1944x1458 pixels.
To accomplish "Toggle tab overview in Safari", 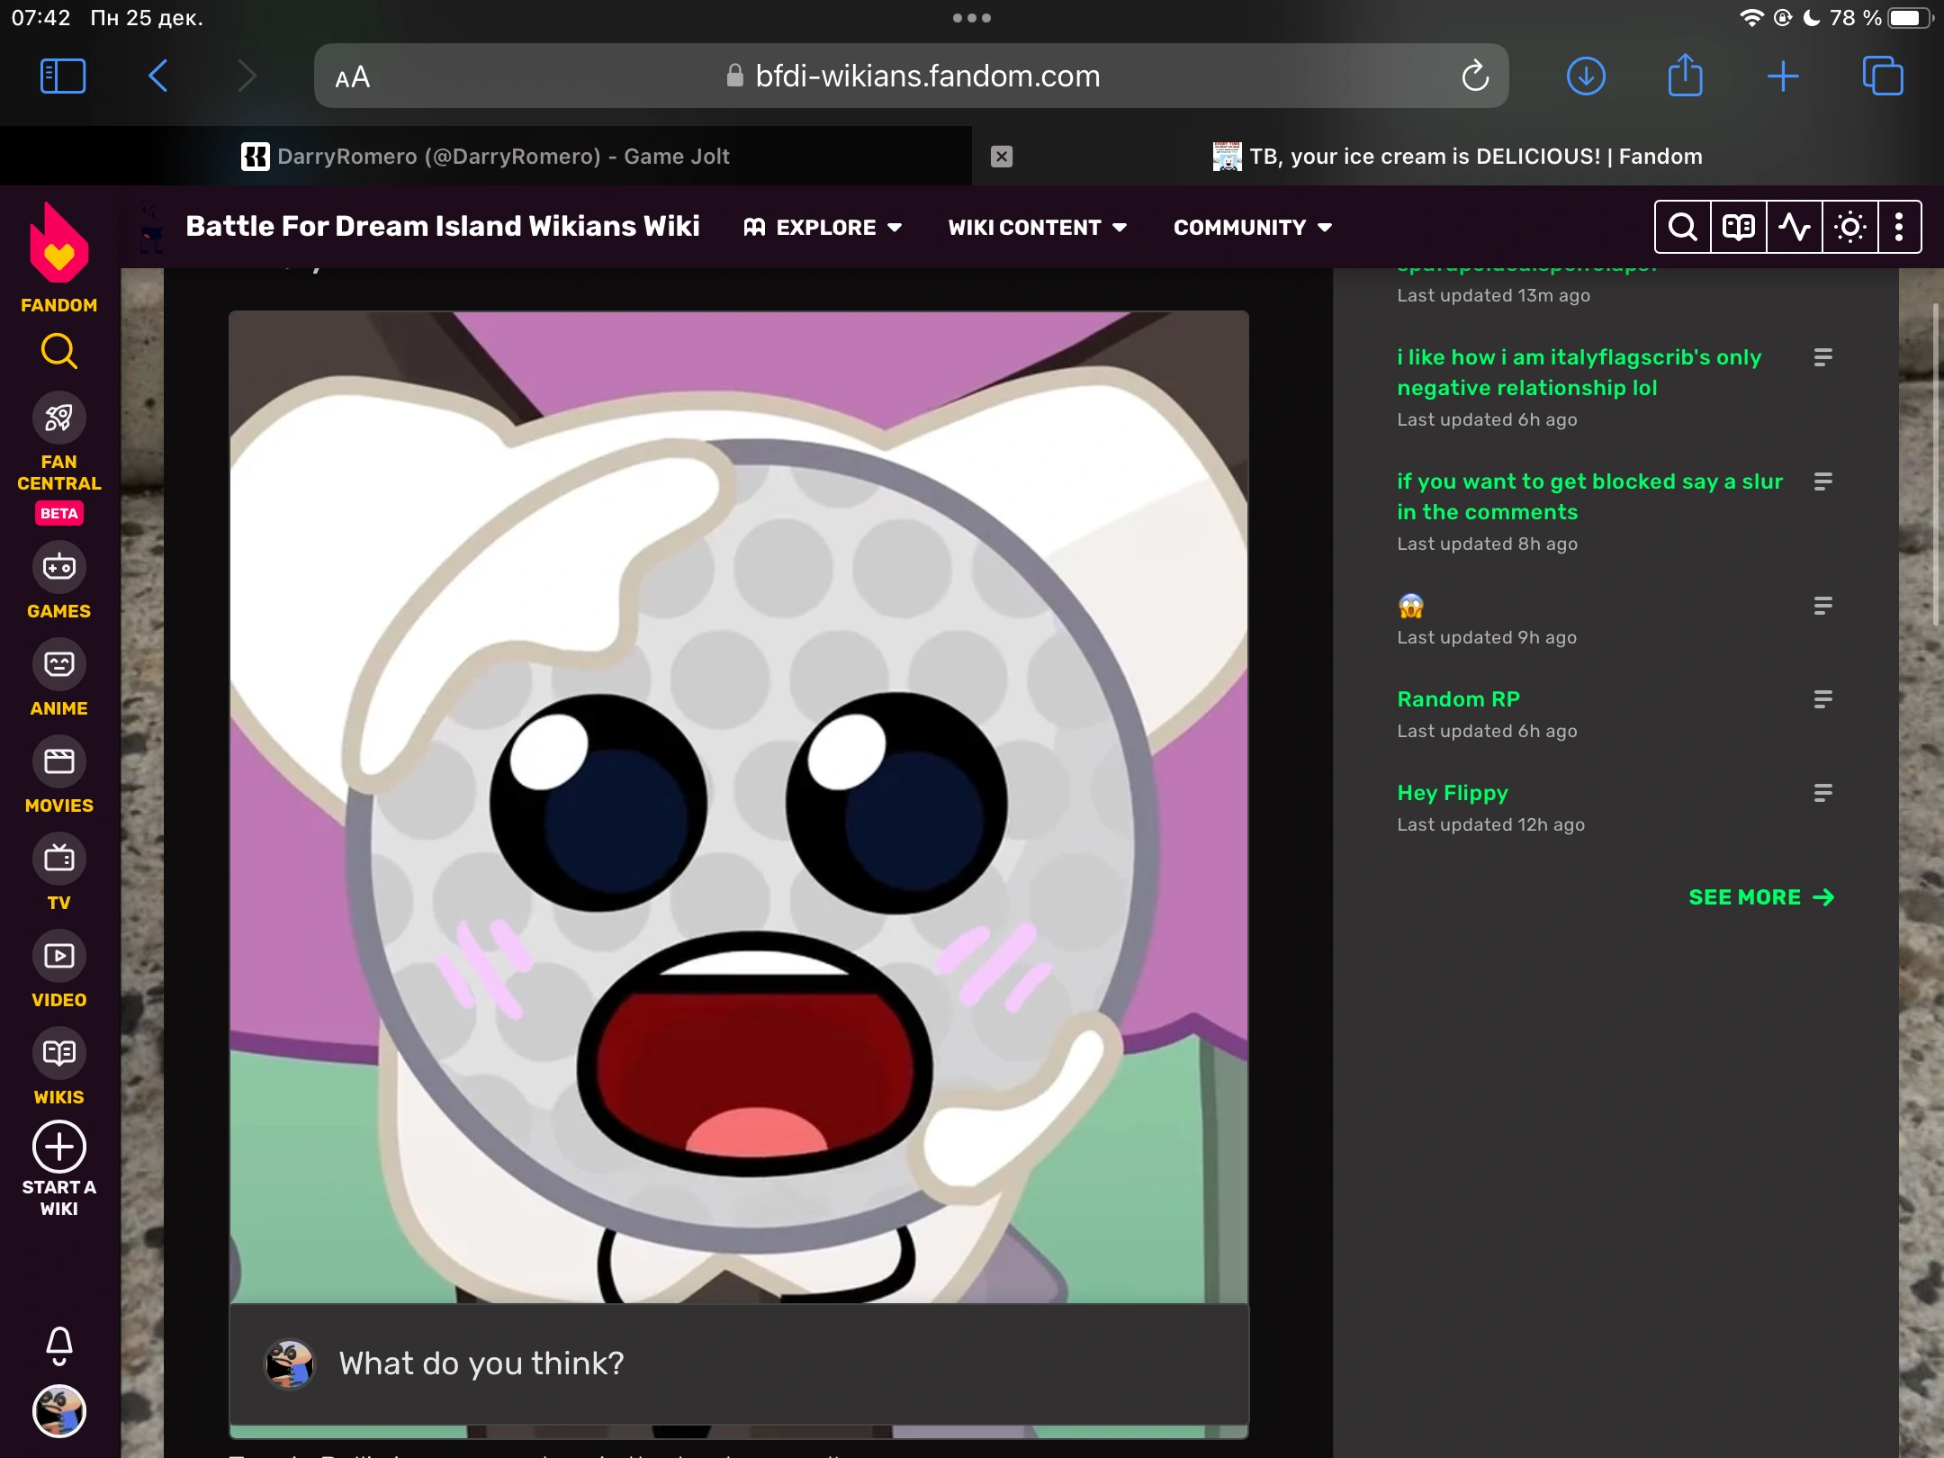I will coord(1883,76).
